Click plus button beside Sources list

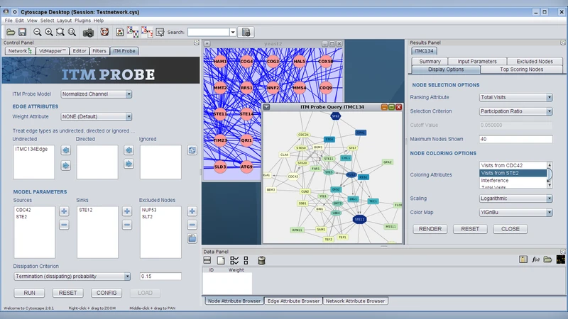click(x=64, y=211)
